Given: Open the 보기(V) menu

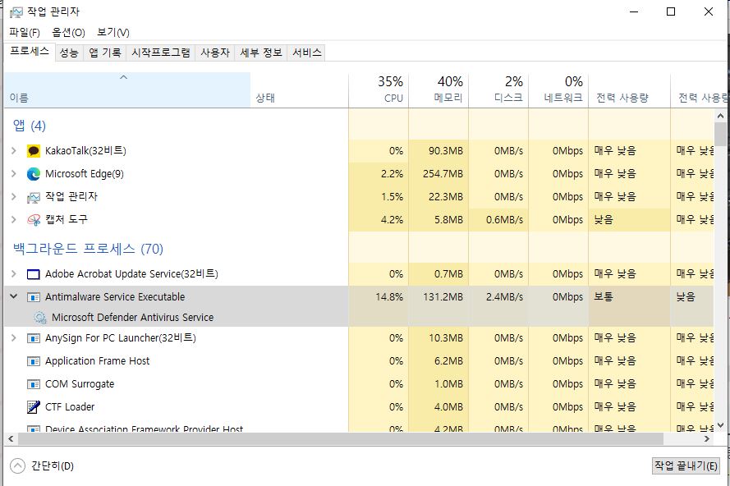Looking at the screenshot, I should (x=113, y=32).
